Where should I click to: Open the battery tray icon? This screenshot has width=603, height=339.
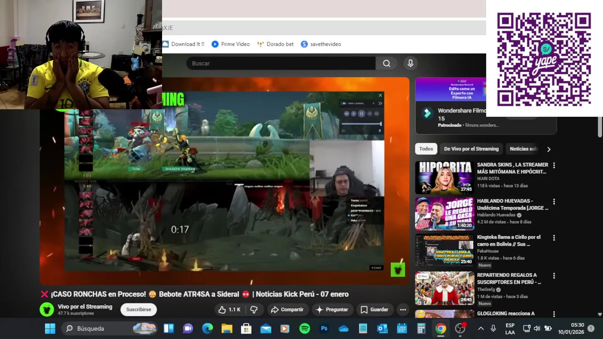548,329
